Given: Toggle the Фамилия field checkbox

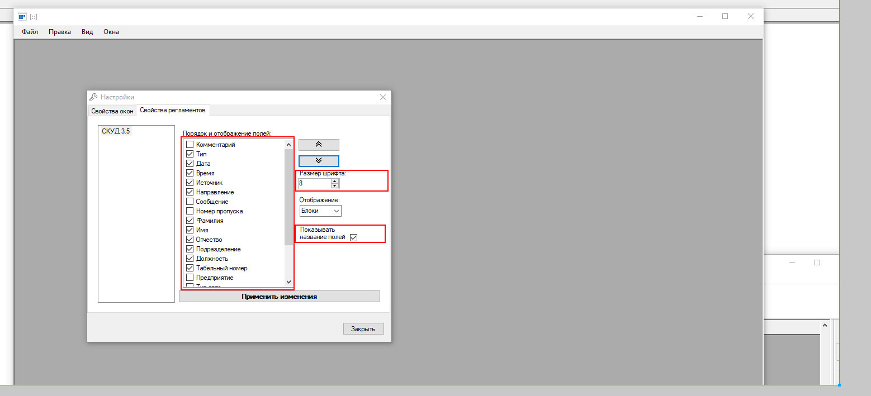Looking at the screenshot, I should (190, 221).
